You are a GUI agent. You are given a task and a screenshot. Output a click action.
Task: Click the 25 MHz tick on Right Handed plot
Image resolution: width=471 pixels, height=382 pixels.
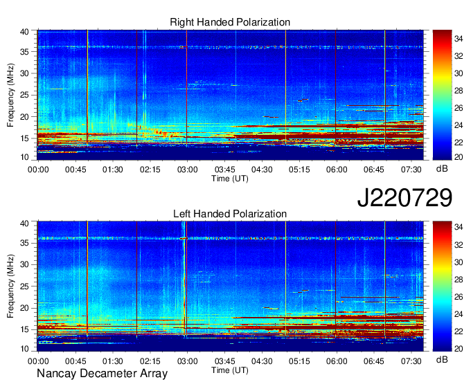(24, 95)
